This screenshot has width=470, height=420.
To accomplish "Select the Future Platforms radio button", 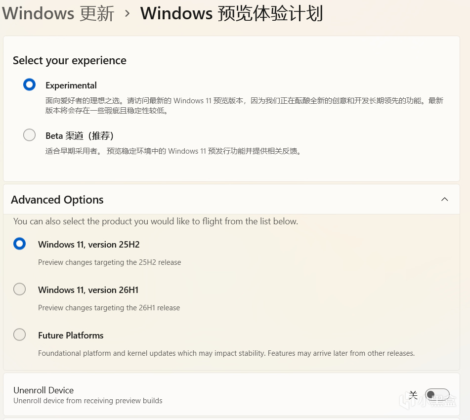I will click(20, 335).
